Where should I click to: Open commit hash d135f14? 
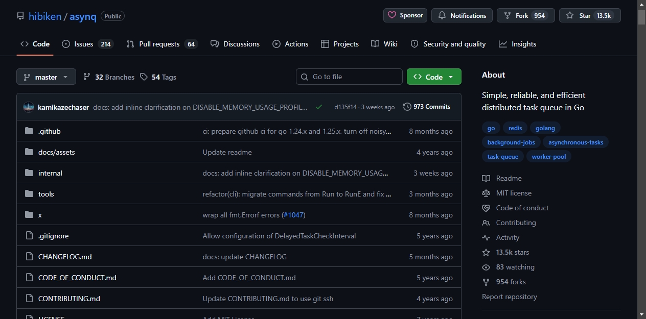(345, 107)
